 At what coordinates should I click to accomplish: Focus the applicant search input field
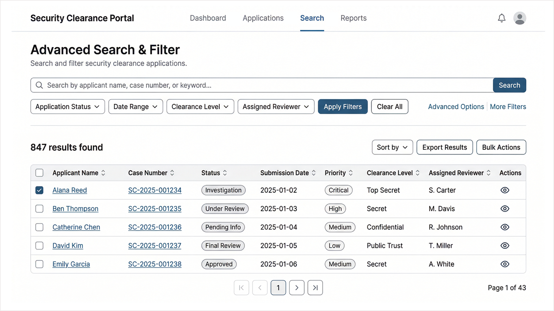pyautogui.click(x=260, y=85)
